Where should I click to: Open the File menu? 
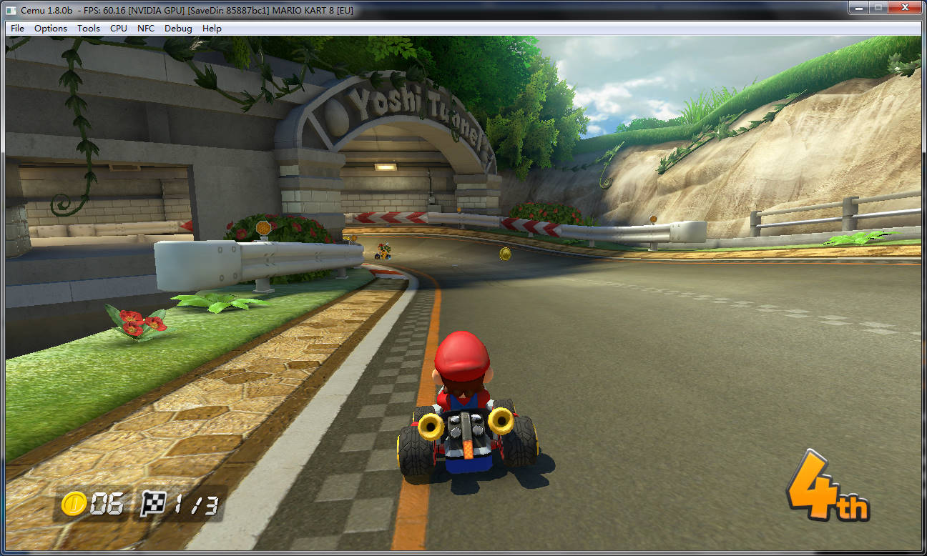coord(17,29)
